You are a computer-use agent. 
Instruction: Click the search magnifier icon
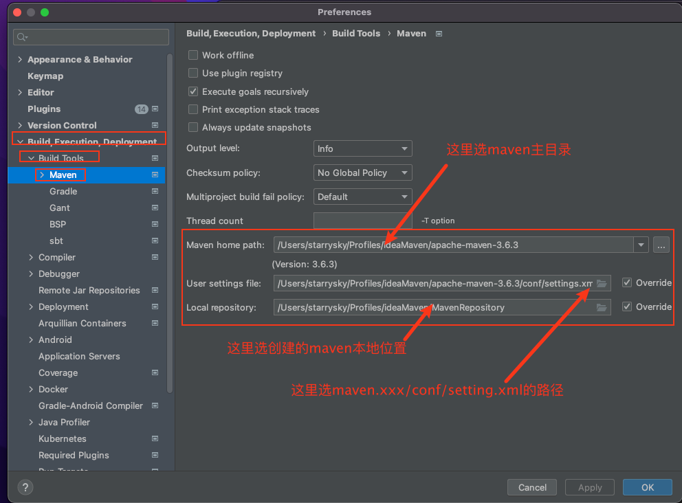point(22,37)
